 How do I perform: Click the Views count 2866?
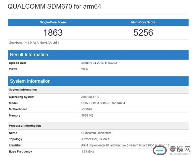click(x=85, y=69)
